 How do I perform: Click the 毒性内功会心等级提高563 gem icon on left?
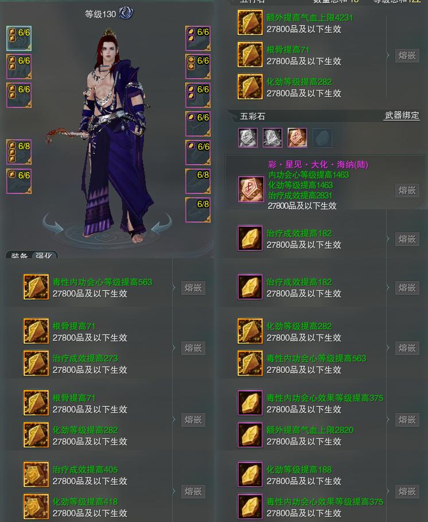(36, 287)
